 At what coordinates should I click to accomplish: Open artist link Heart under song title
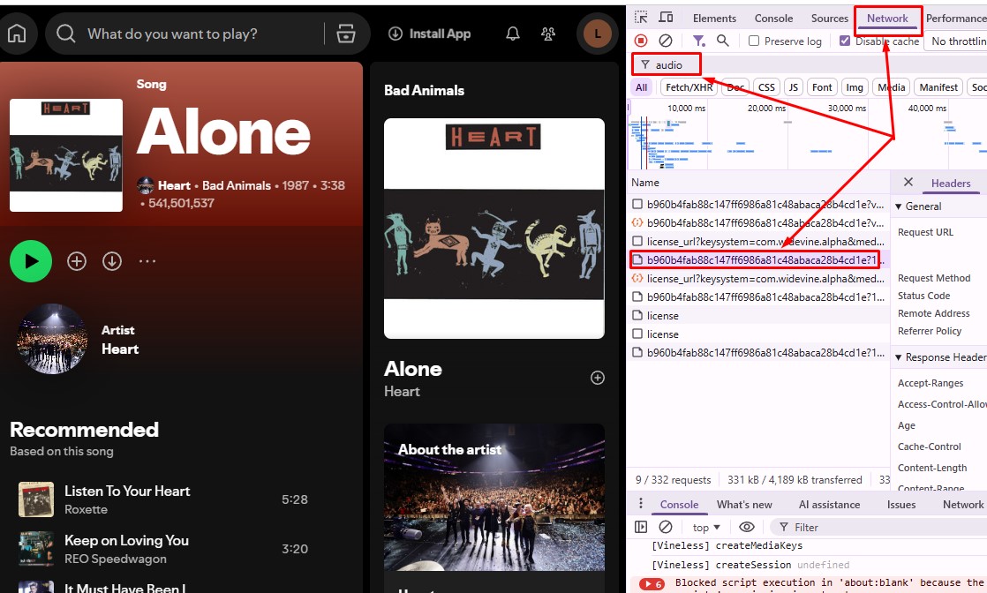174,185
